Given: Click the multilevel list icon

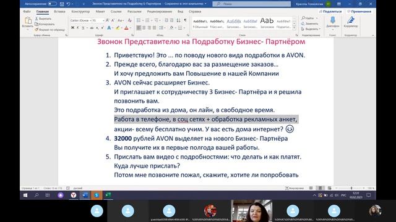Looking at the screenshot, I should coord(157,20).
